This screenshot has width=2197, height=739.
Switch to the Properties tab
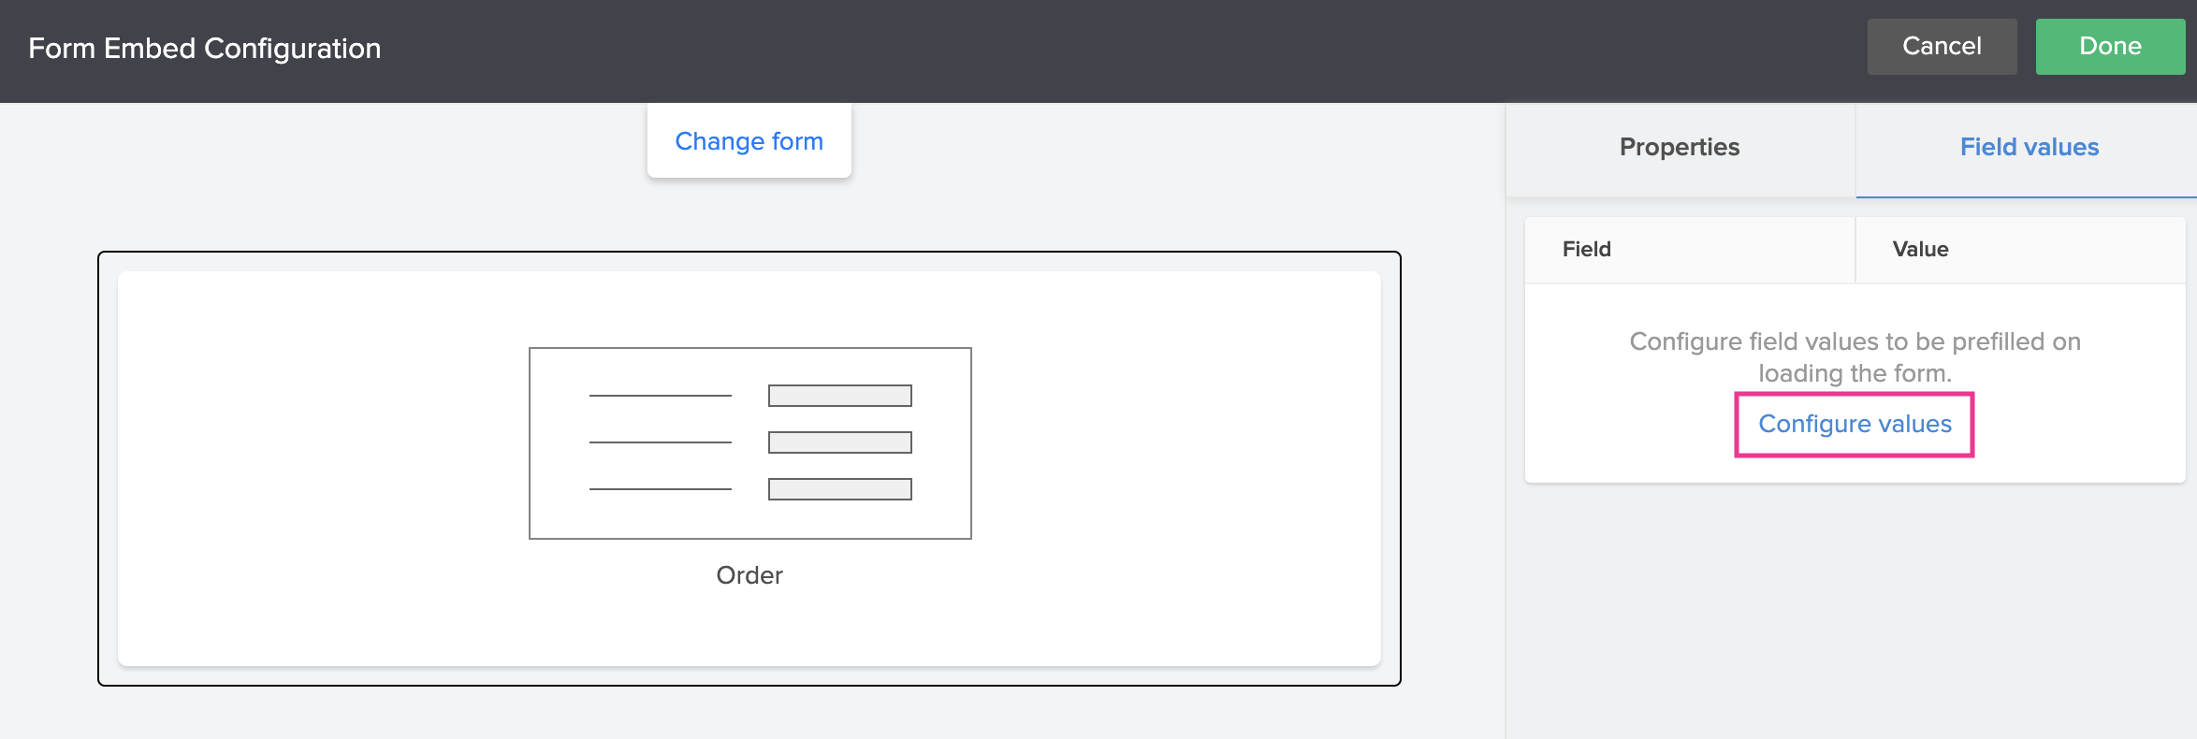point(1680,148)
